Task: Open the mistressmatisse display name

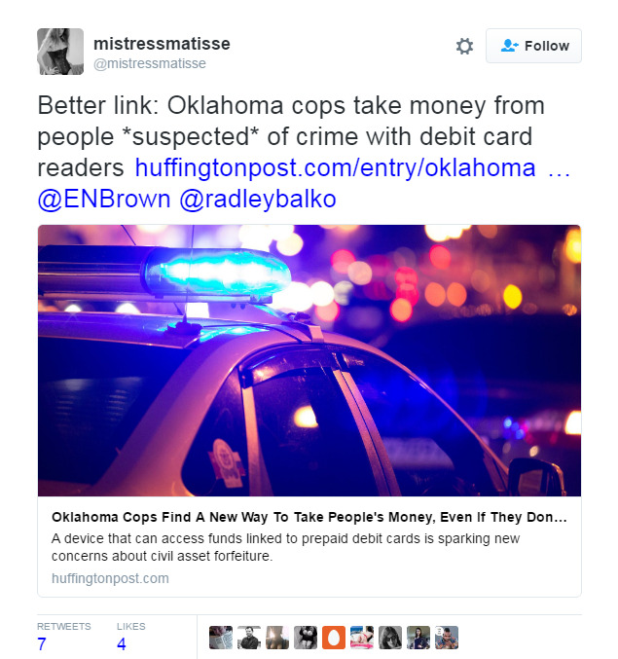Action: click(162, 44)
